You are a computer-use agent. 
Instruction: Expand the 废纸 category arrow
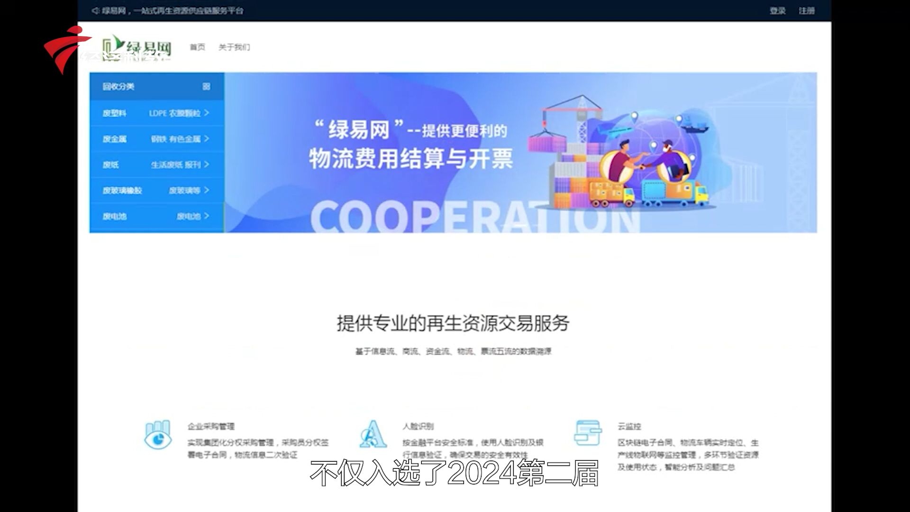coord(207,165)
